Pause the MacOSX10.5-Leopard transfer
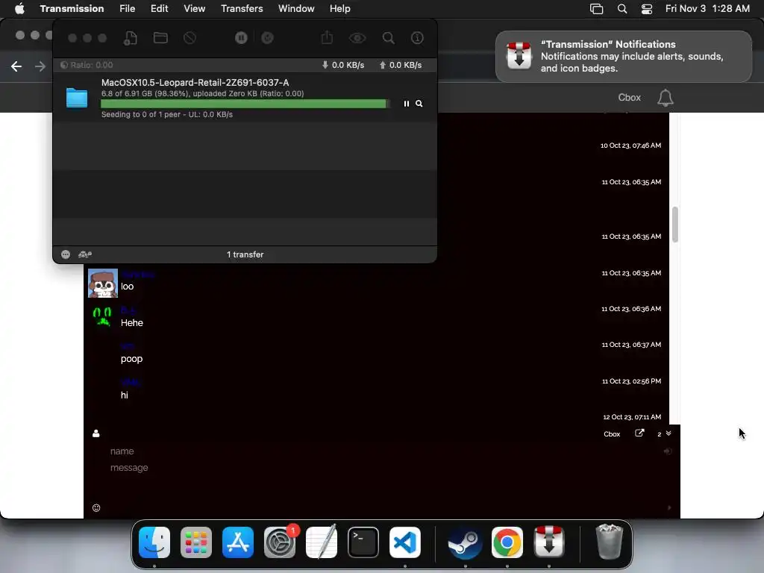 pos(407,104)
